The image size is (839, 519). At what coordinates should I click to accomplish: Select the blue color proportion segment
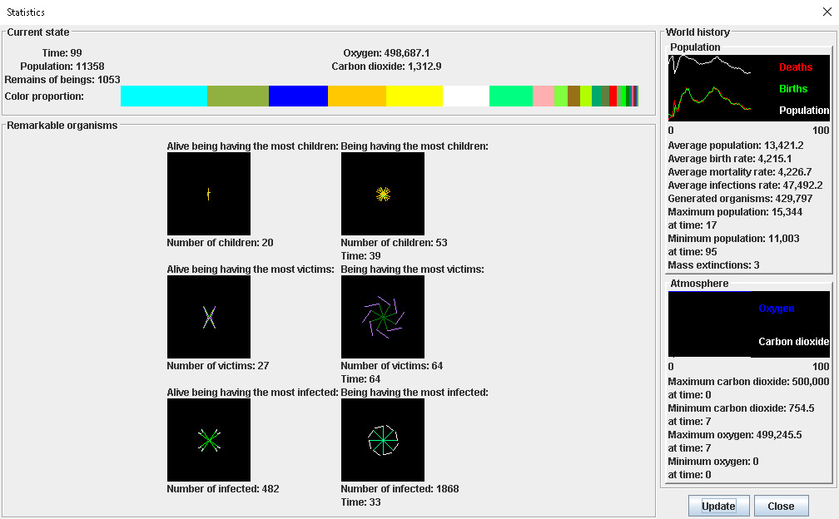click(298, 96)
